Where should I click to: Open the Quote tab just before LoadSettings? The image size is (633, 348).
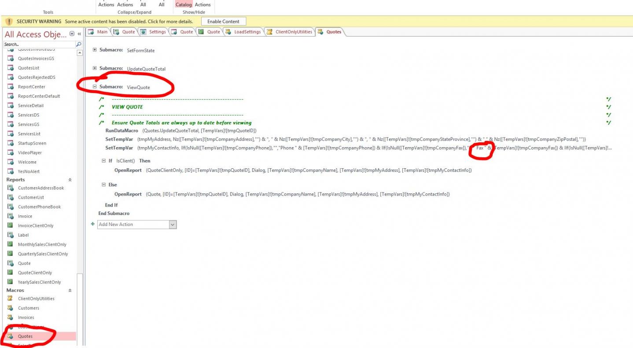coord(209,32)
